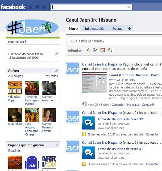Click Editar mi perfil link
Viewport: 162px width, 171px height.
pyautogui.click(x=17, y=42)
